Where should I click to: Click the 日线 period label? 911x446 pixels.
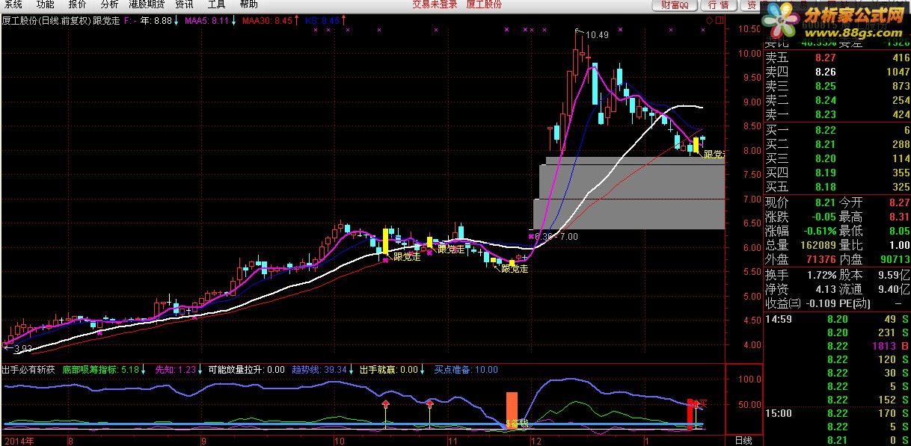tap(743, 441)
